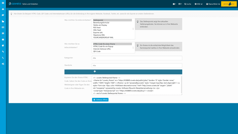Open the ticket counter icon in top bar

180,4
